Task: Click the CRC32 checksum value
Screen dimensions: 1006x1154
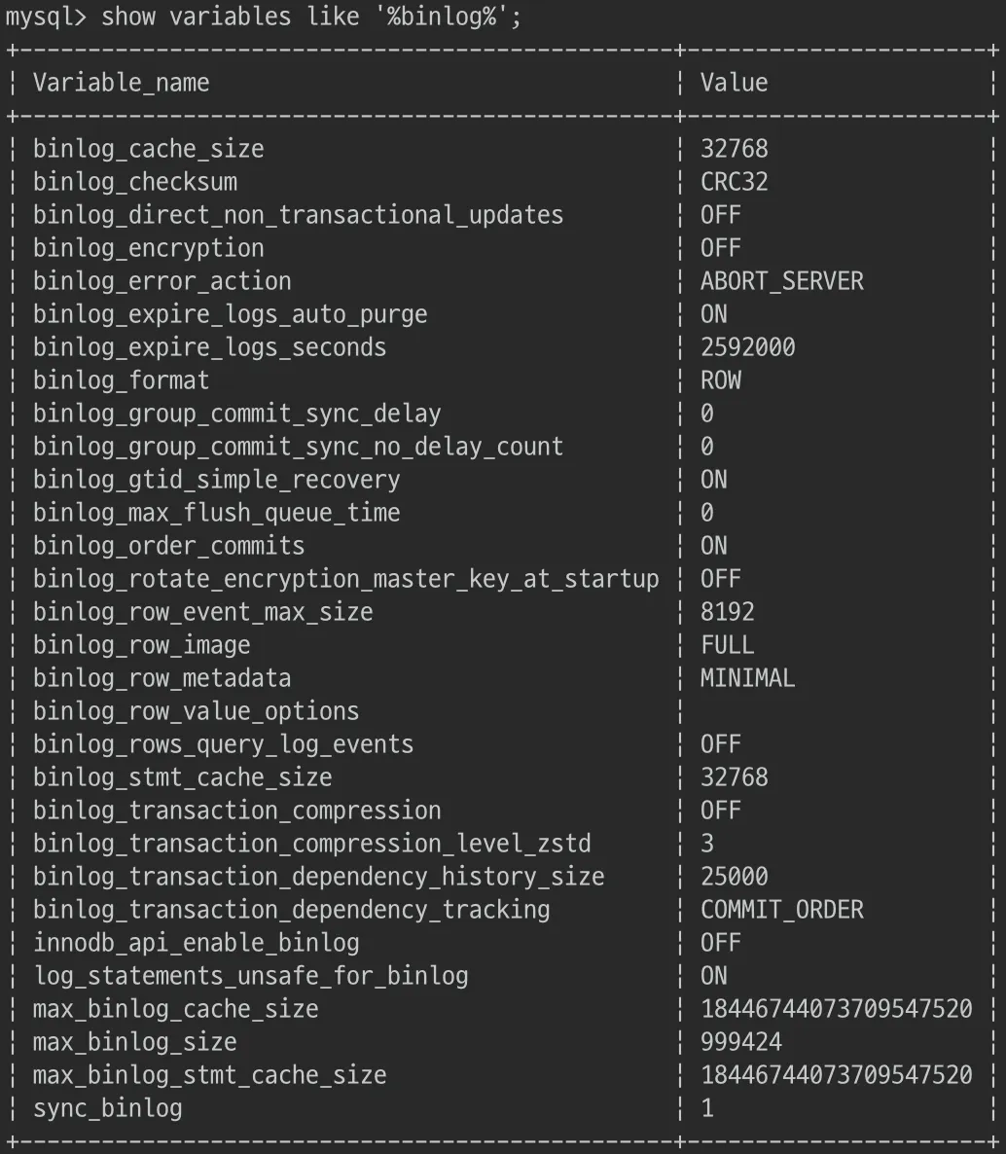Action: [x=734, y=182]
